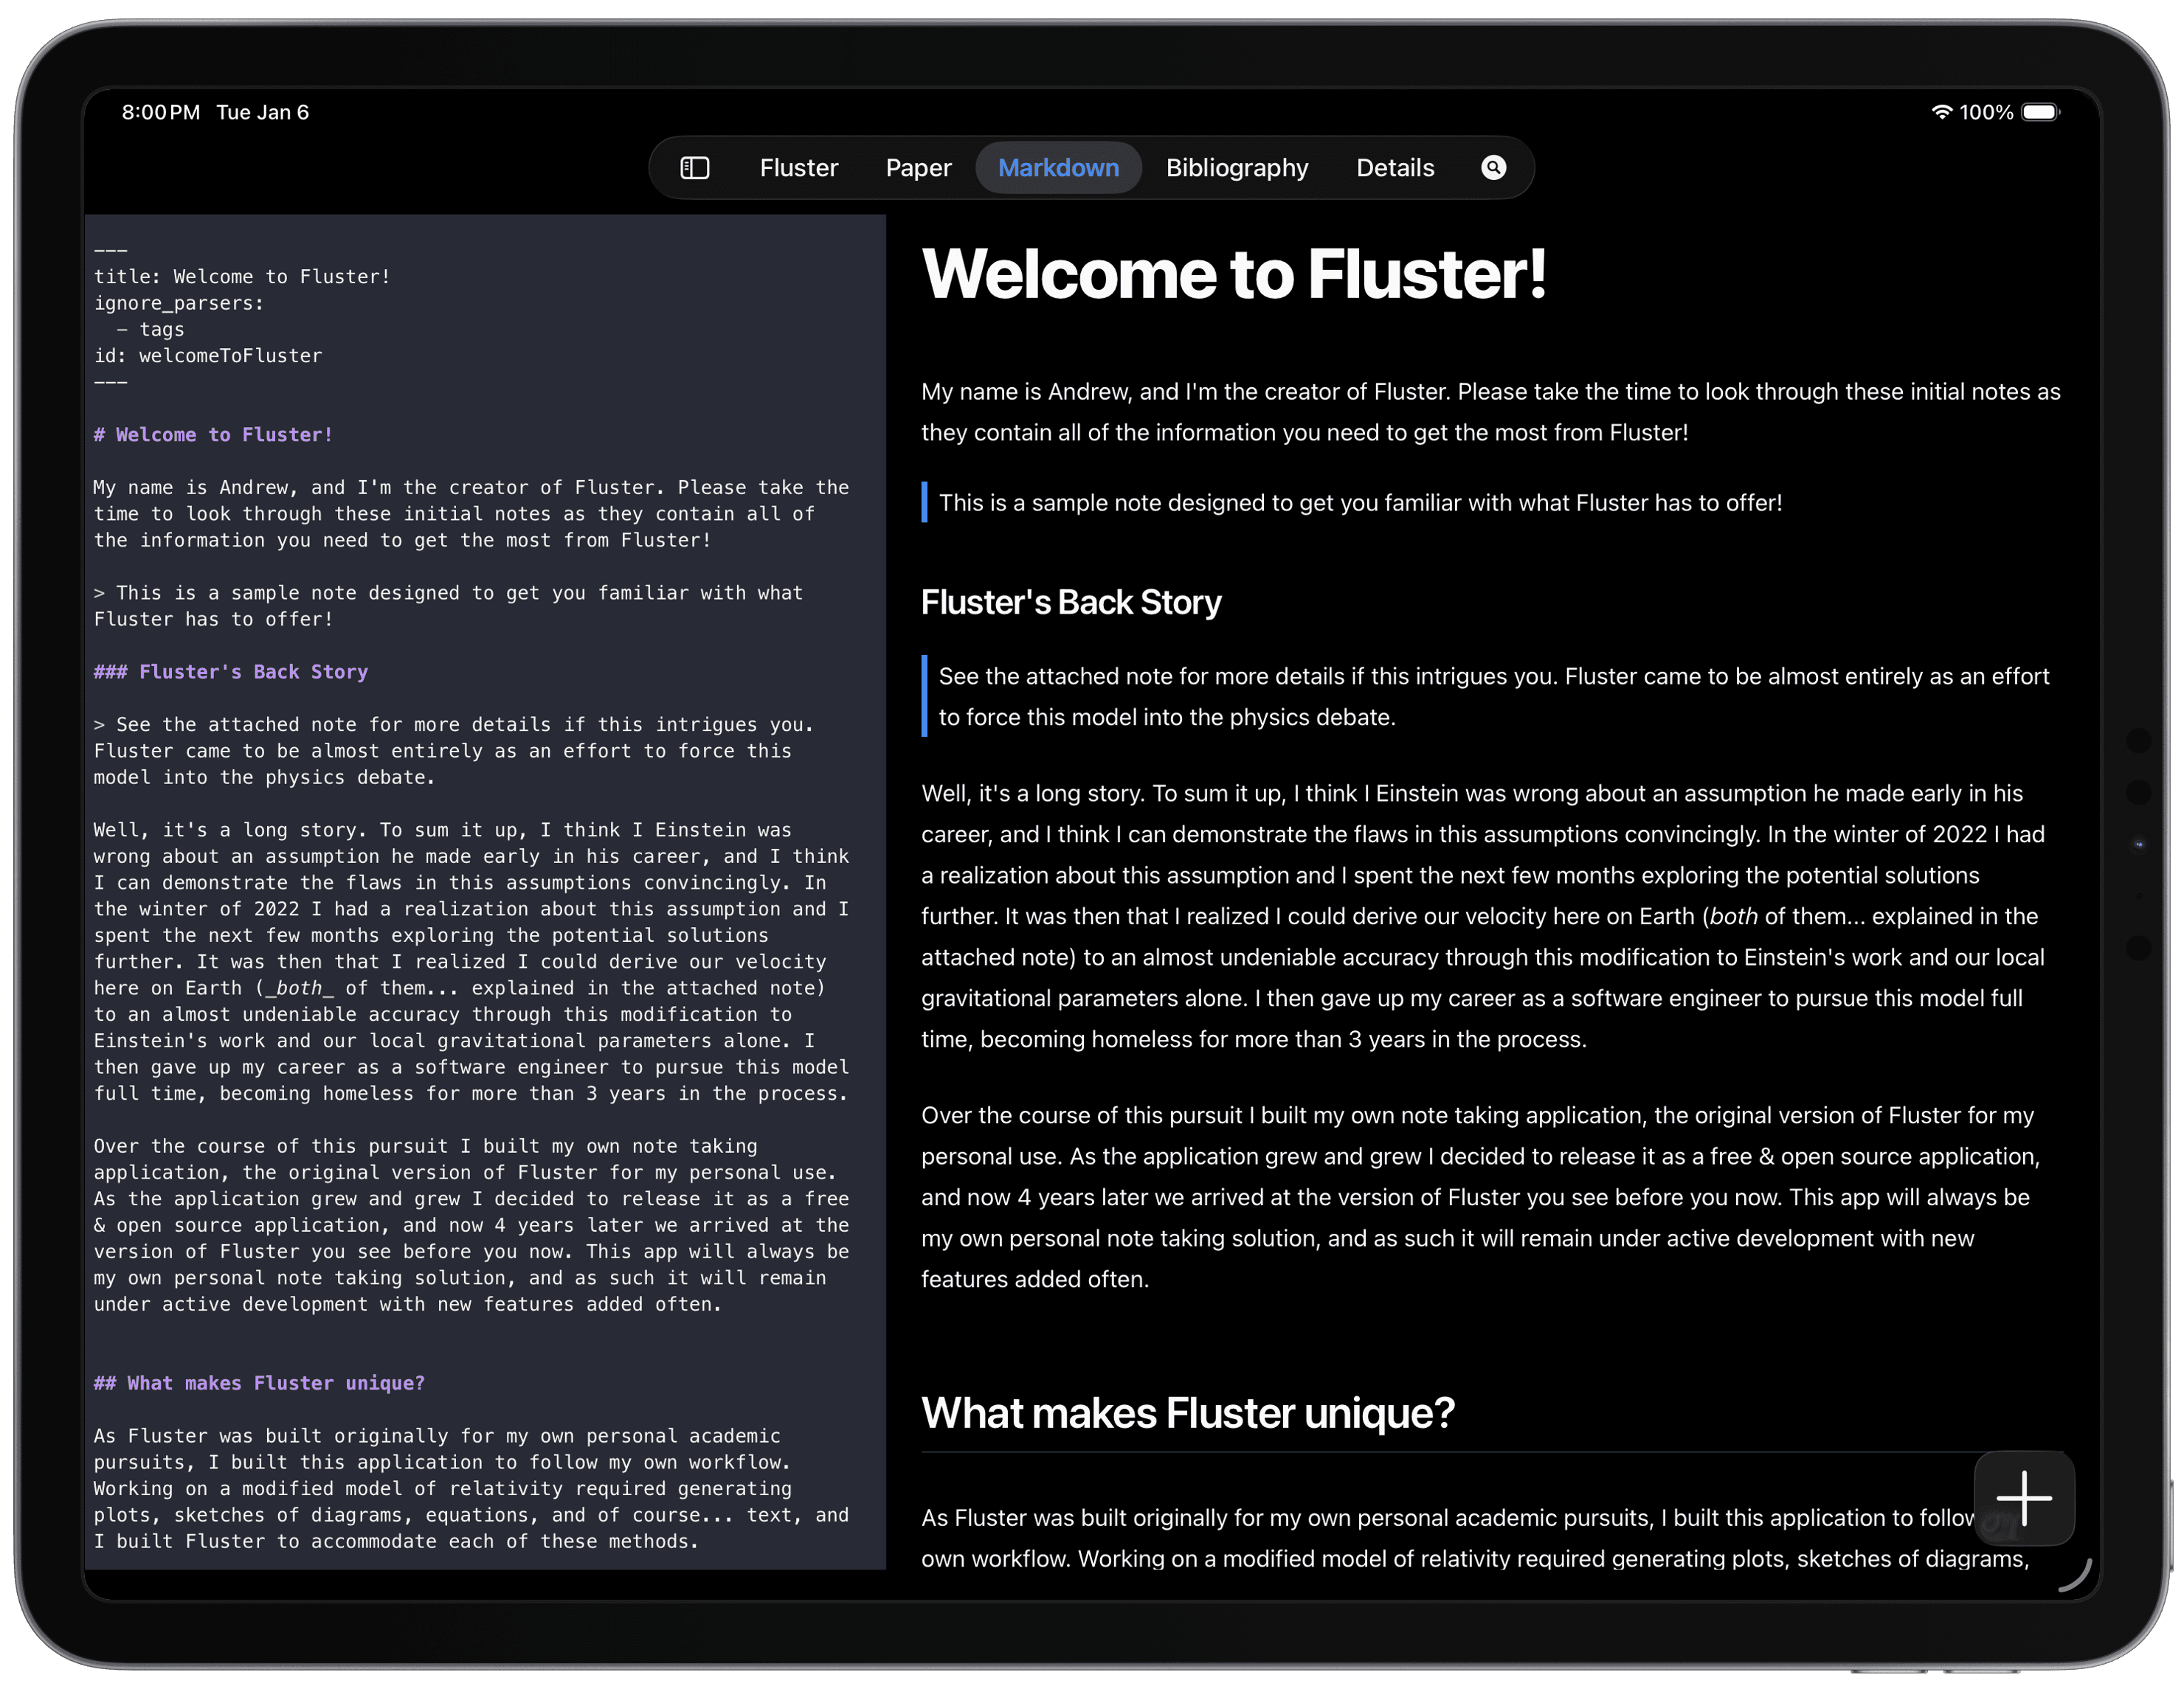This screenshot has width=2184, height=1689.
Task: Click '### Fluster's Back Story' in the editor
Action: (x=230, y=672)
